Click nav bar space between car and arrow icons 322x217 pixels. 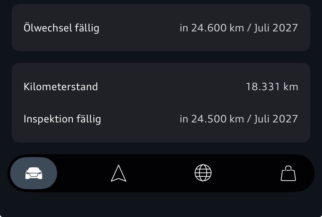[83, 173]
